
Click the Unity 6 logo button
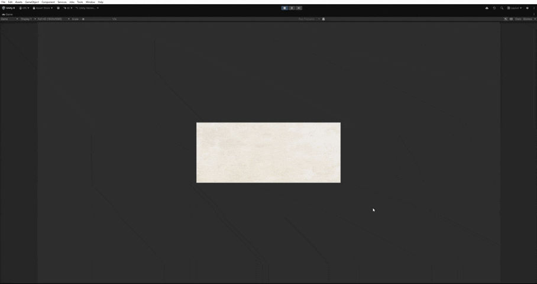8,8
